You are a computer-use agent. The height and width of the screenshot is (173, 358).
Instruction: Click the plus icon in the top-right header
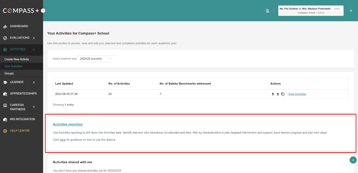pos(351,11)
